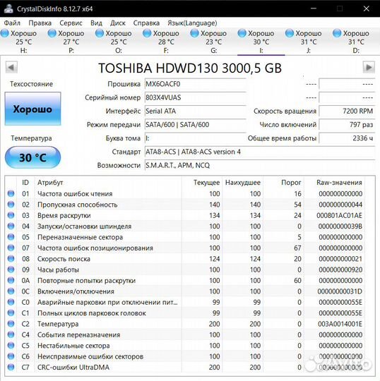Select disk F: status tab

point(166,42)
